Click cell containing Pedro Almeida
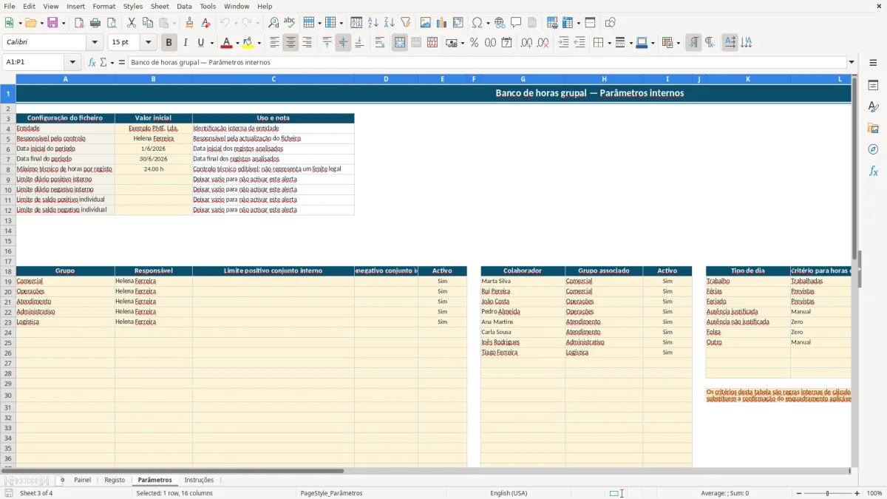 [523, 311]
